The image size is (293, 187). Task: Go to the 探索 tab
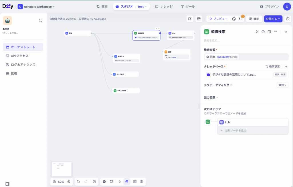pos(102,7)
